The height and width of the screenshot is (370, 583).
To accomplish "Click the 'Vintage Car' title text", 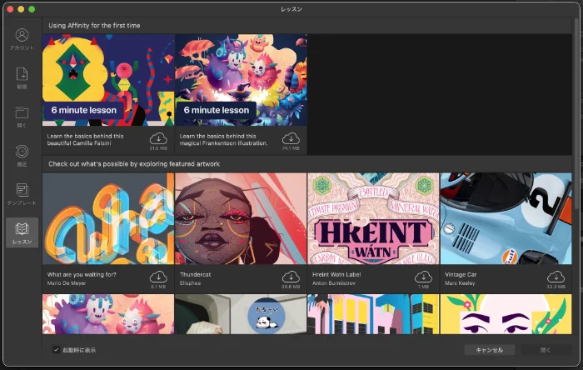I will tap(461, 274).
